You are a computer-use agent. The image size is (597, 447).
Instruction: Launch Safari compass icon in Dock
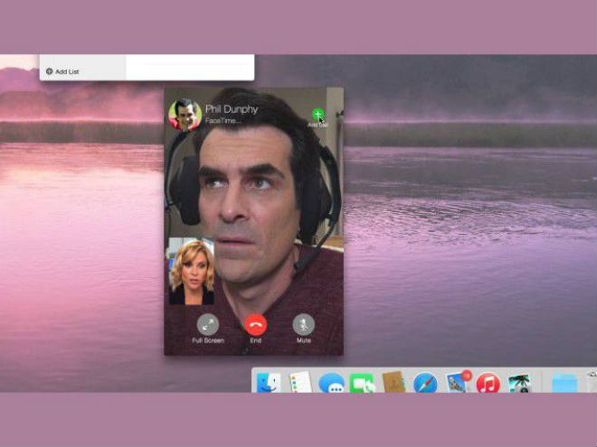[425, 384]
